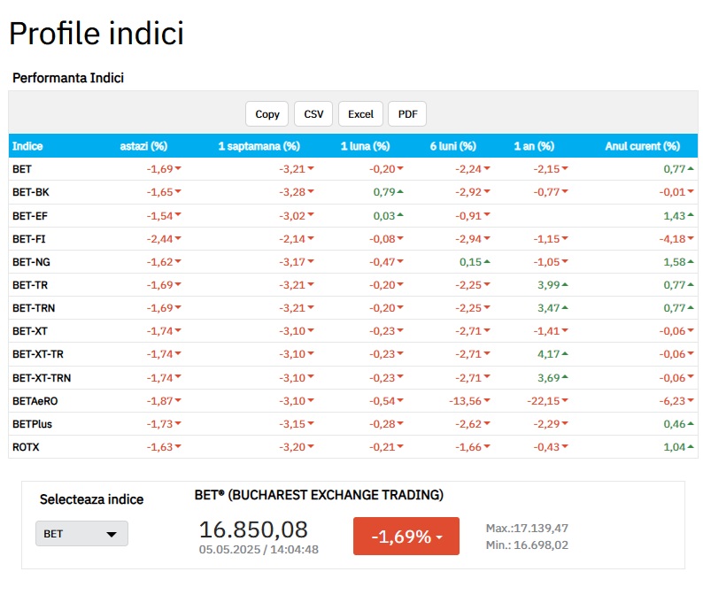Image resolution: width=703 pixels, height=595 pixels.
Task: Select the BET-BK index row name
Action: [30, 192]
